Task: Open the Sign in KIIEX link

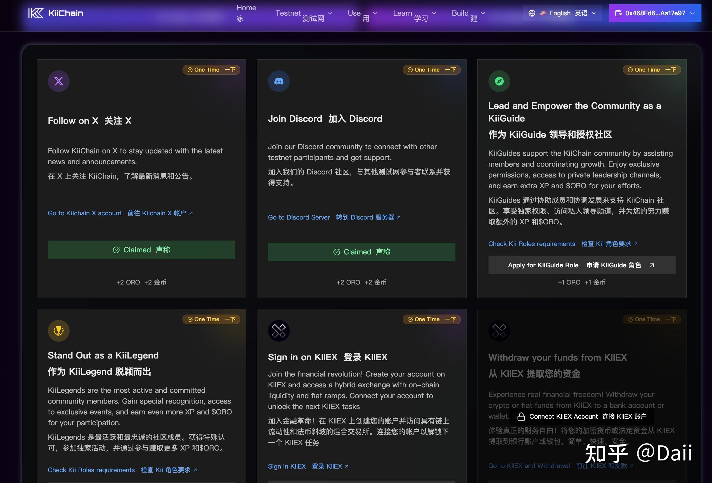Action: coord(305,466)
